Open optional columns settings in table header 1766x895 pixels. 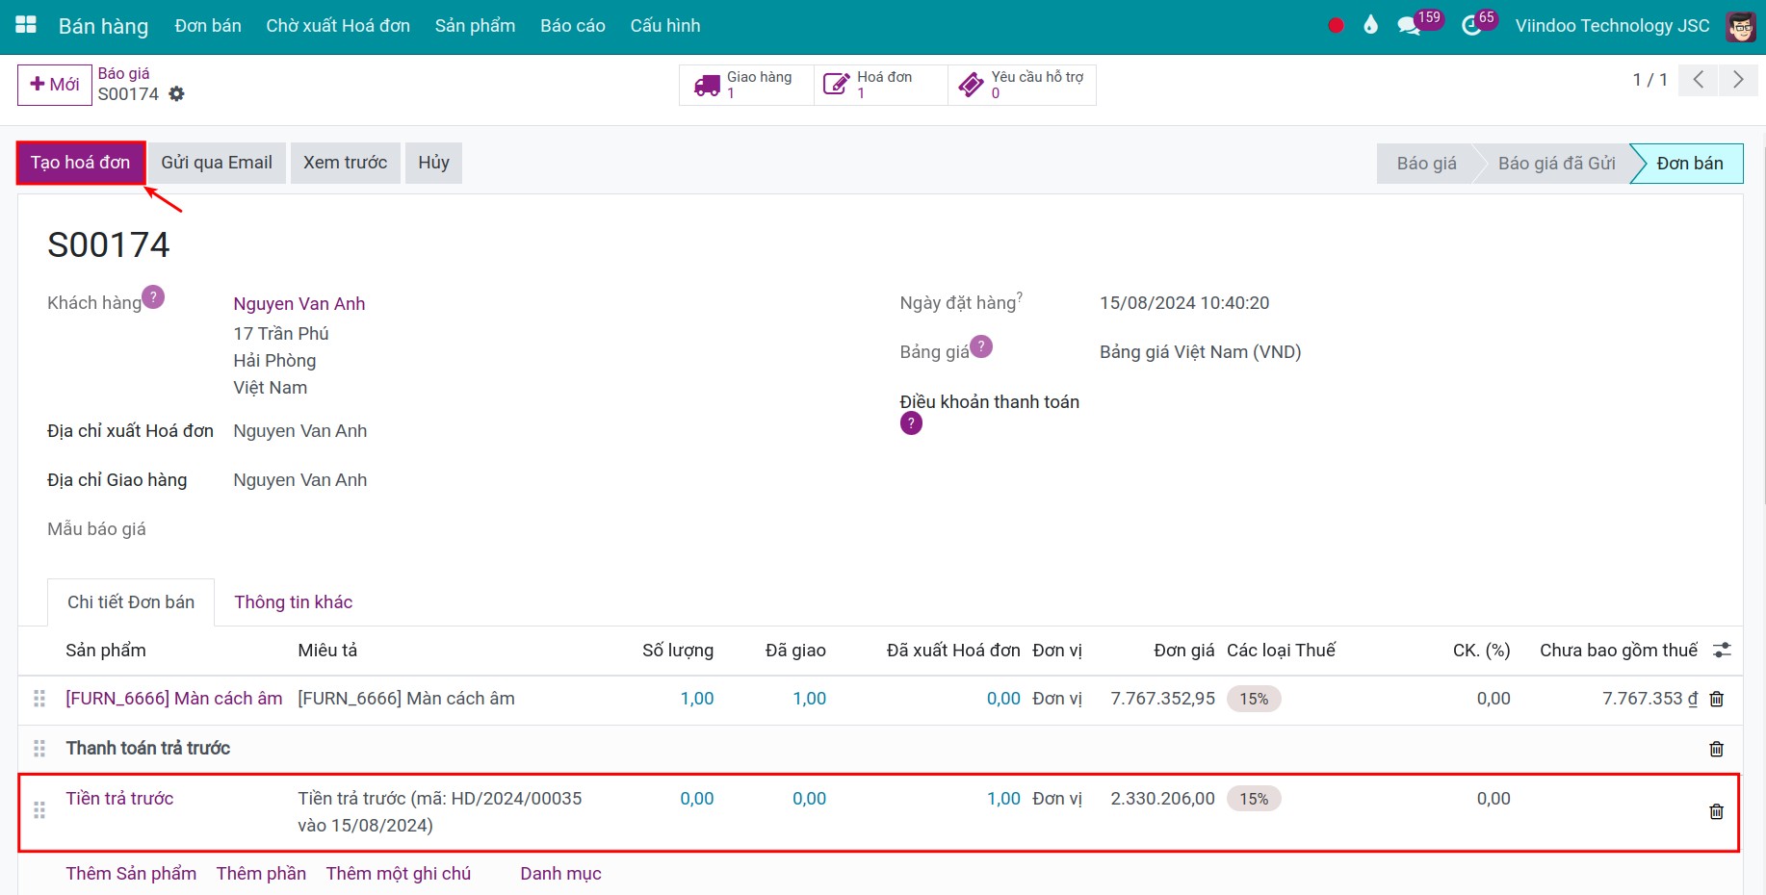pos(1722,651)
